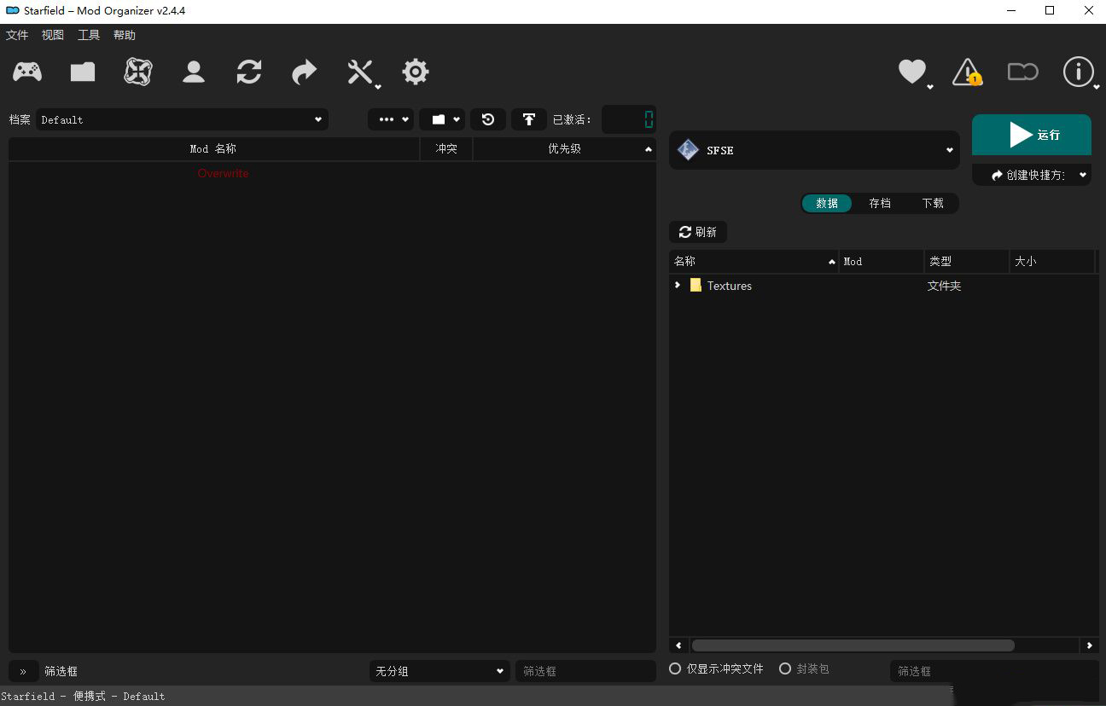Expand the Textures folder tree node
The width and height of the screenshot is (1106, 706).
point(678,286)
